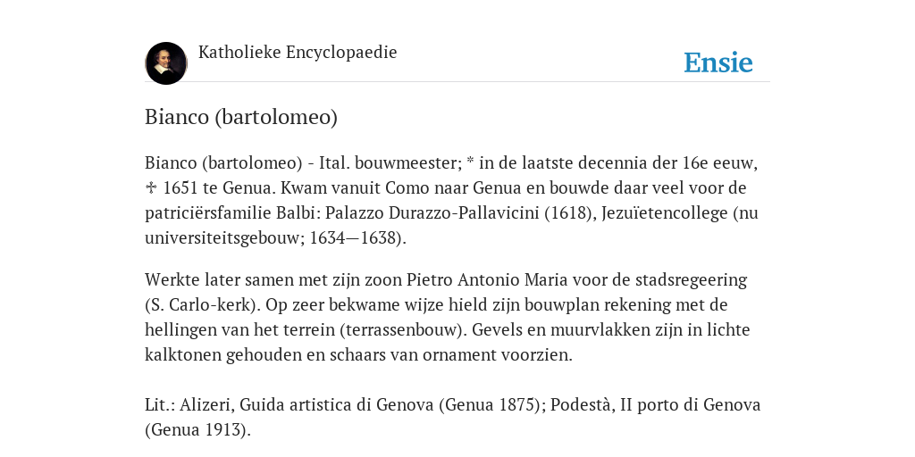Click the word patriciërsfamilie Balbi
This screenshot has height=457, width=915.
[x=232, y=213]
